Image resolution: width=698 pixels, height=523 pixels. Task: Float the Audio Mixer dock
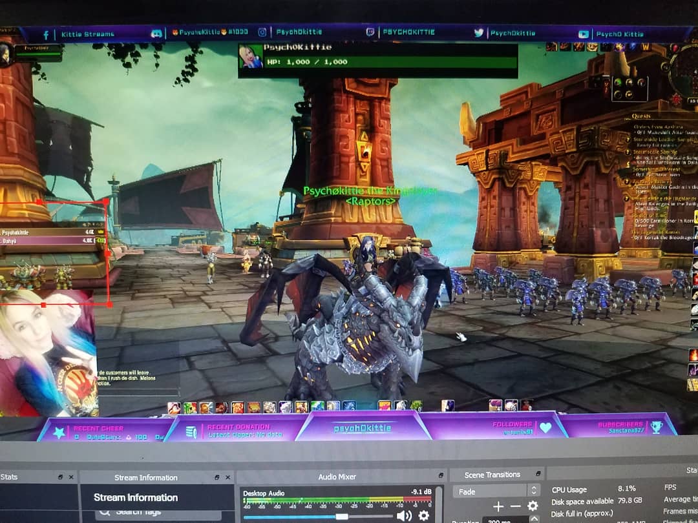pyautogui.click(x=441, y=475)
